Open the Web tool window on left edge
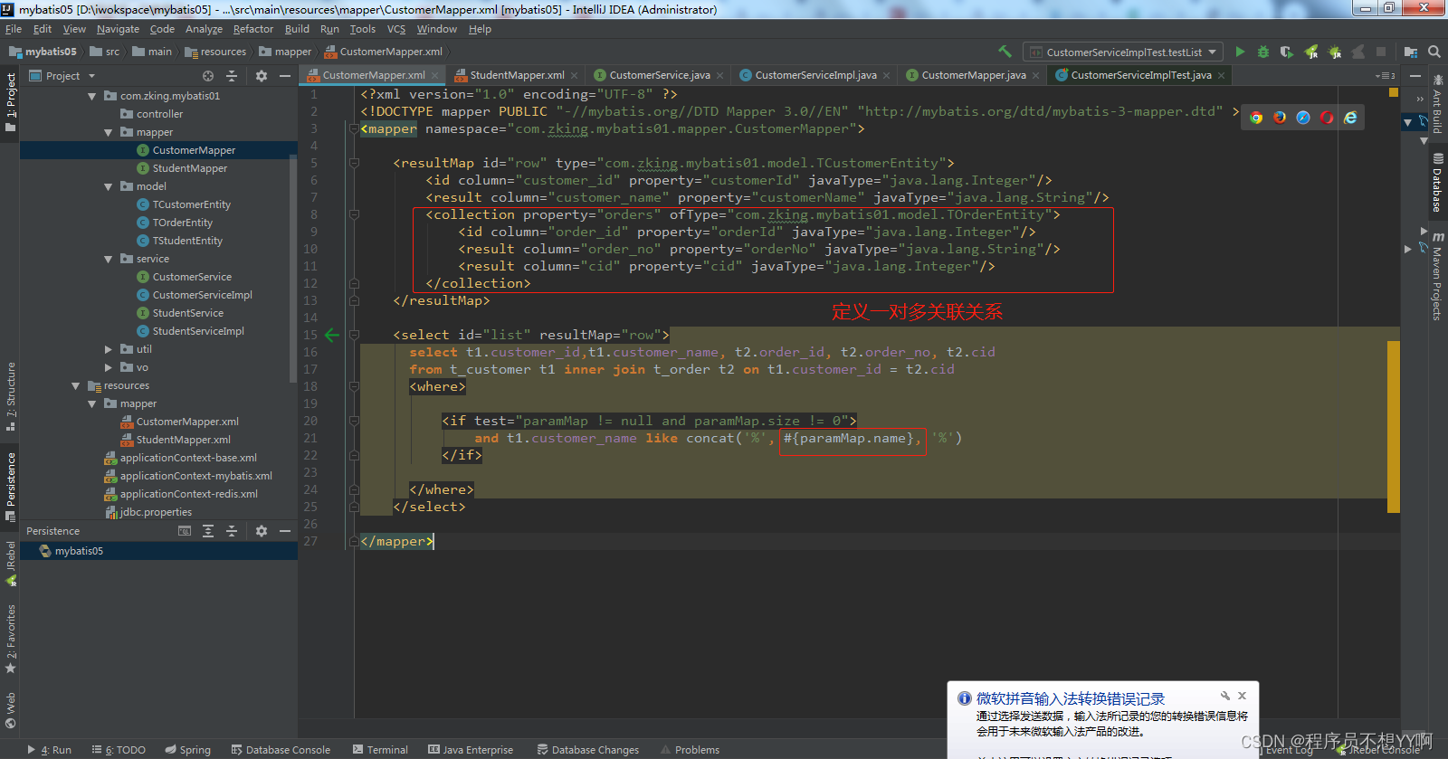The image size is (1448, 759). (11, 711)
